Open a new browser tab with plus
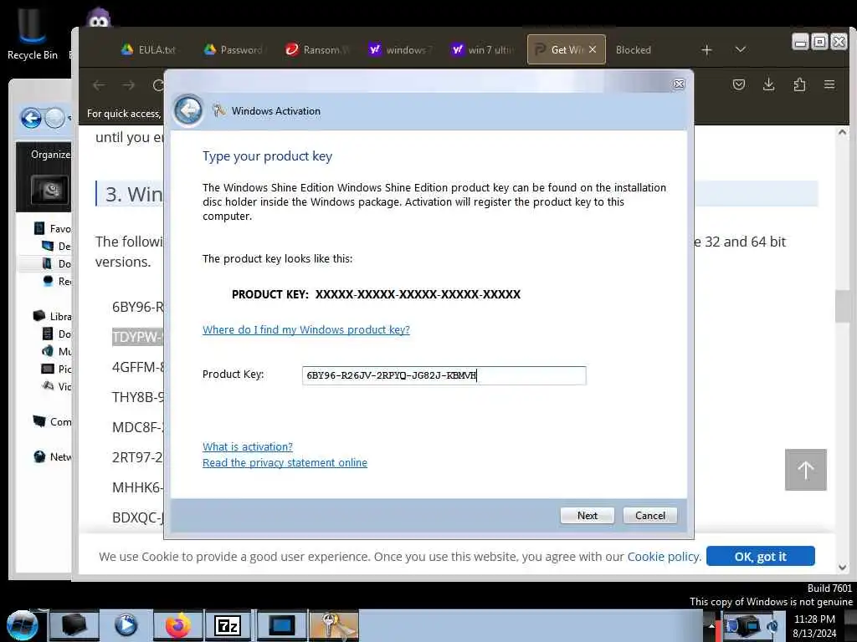The height and width of the screenshot is (642, 857). pyautogui.click(x=706, y=49)
